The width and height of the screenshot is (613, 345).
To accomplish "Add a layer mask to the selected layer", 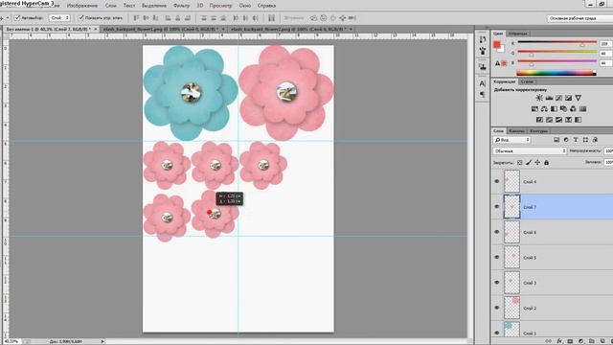I will tap(570, 341).
